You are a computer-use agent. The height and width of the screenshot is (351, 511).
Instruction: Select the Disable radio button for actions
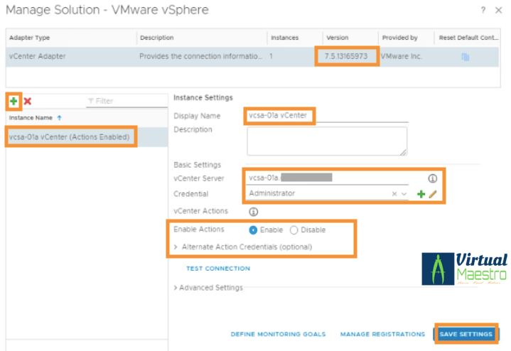[x=294, y=230]
